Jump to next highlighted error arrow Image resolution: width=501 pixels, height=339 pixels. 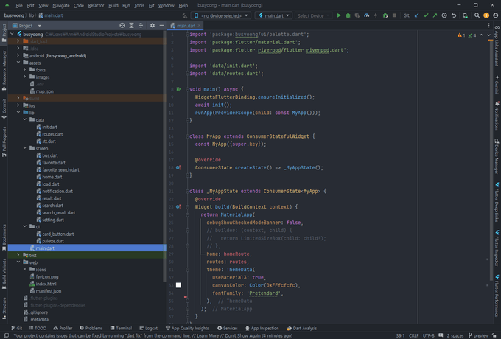pyautogui.click(x=488, y=35)
